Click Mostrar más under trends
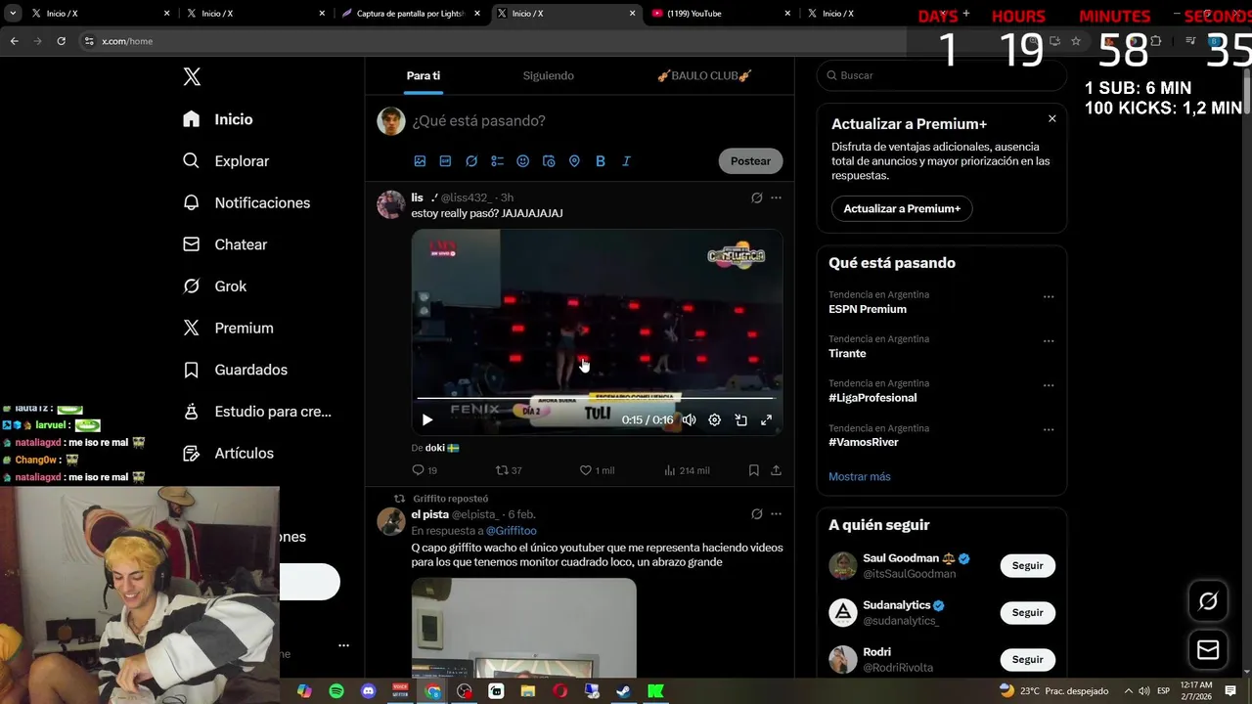 [860, 476]
